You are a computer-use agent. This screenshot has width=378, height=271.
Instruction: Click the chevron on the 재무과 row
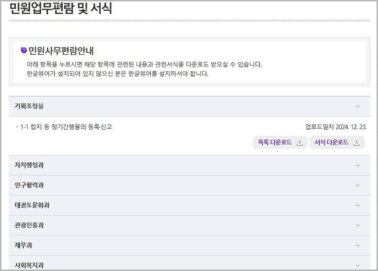click(x=358, y=246)
